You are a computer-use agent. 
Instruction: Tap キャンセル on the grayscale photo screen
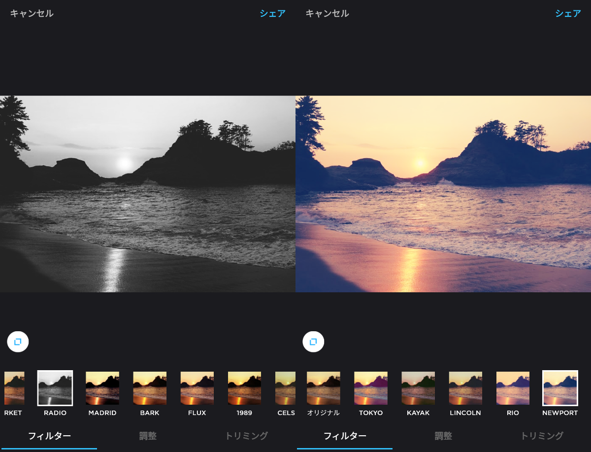point(32,14)
